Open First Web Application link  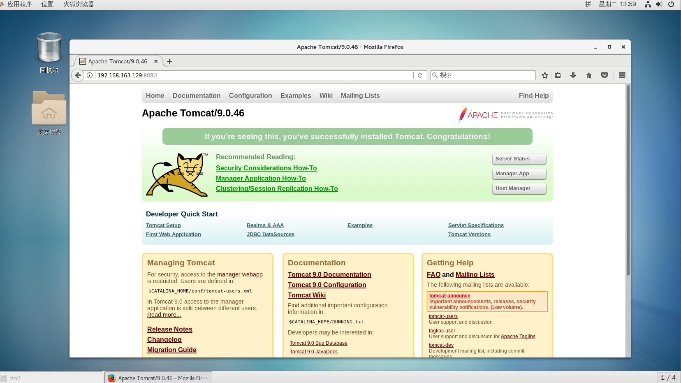[x=174, y=234]
